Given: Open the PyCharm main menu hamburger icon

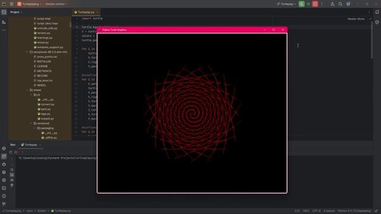Looking at the screenshot, I should point(12,4).
